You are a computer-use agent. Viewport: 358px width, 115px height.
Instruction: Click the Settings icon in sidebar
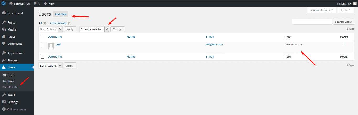tap(4, 102)
